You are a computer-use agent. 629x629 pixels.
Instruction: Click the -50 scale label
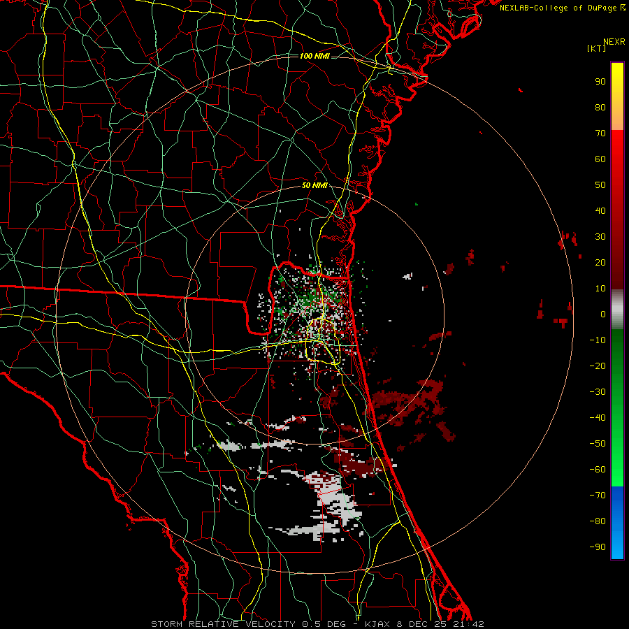[x=598, y=444]
